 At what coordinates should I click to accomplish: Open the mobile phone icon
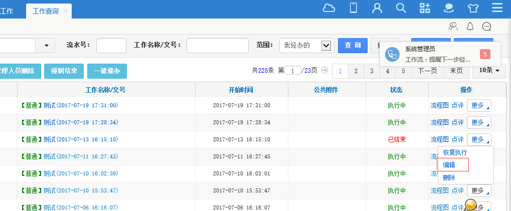click(x=353, y=8)
